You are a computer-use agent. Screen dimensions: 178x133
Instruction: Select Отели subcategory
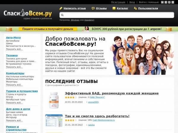(x=9, y=97)
